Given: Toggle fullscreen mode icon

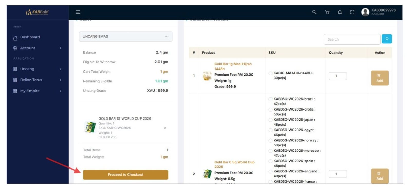Looking at the screenshot, I should point(352,12).
